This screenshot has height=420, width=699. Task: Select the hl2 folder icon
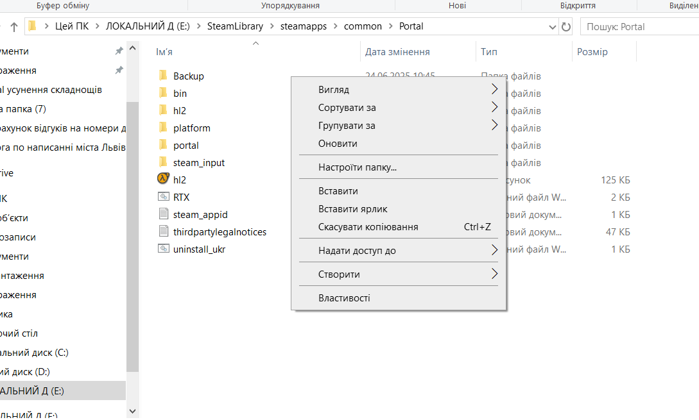tap(163, 110)
